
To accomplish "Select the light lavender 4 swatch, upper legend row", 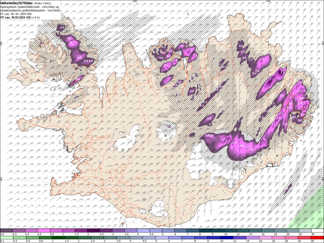I will (x=143, y=231).
